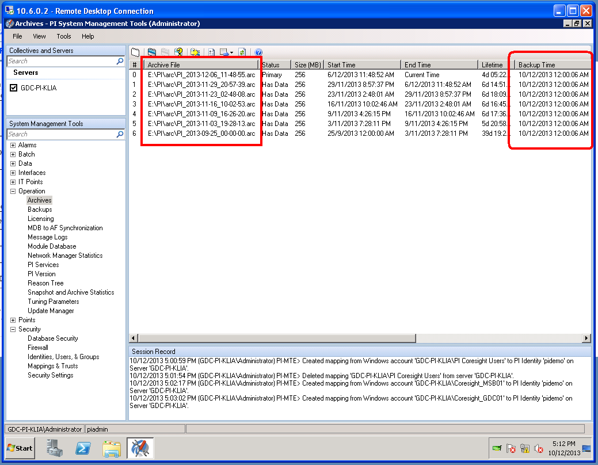This screenshot has height=465, width=598.
Task: Open the export icon's dropdown arrow
Action: tap(232, 51)
